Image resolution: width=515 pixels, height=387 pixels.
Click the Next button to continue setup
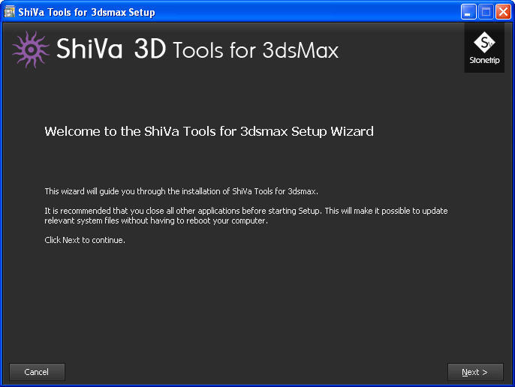point(475,372)
